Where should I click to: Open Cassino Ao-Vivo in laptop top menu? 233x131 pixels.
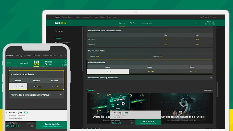tap(87, 17)
